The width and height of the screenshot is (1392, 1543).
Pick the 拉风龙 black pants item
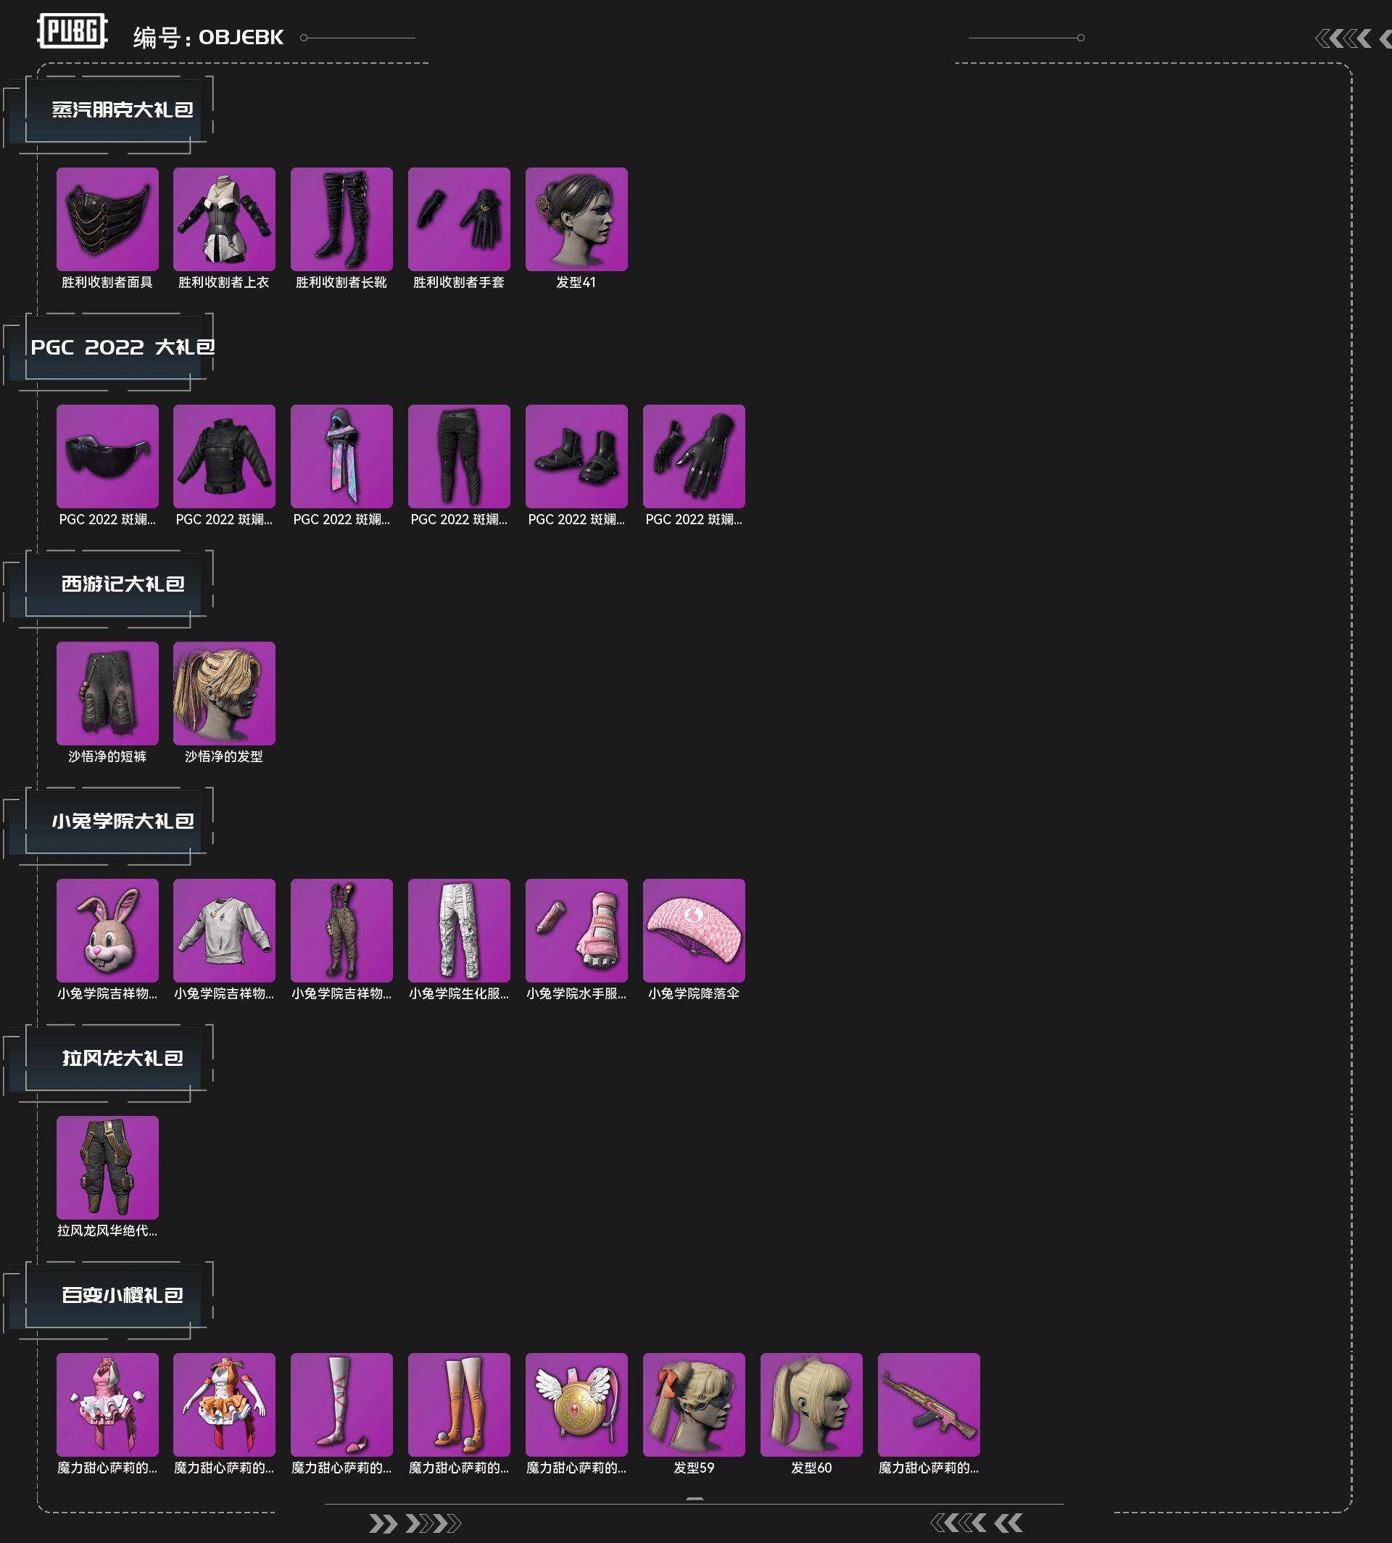point(107,1167)
